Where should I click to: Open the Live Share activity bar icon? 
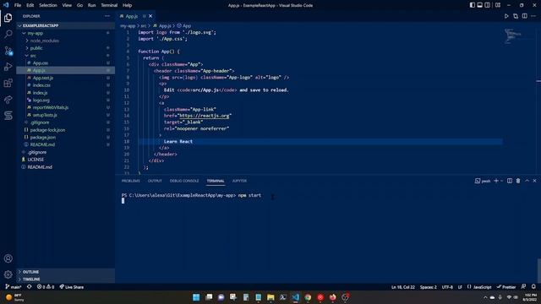[x=8, y=100]
